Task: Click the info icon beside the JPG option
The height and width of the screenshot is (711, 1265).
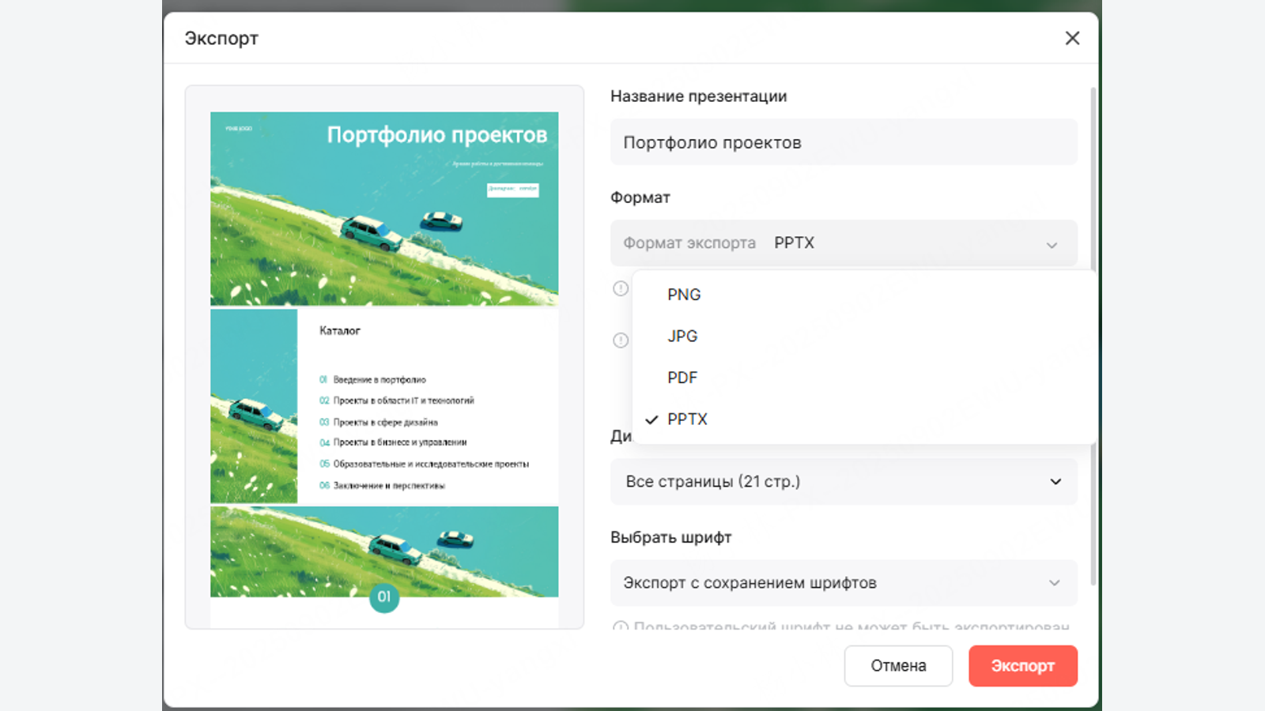Action: coord(621,340)
